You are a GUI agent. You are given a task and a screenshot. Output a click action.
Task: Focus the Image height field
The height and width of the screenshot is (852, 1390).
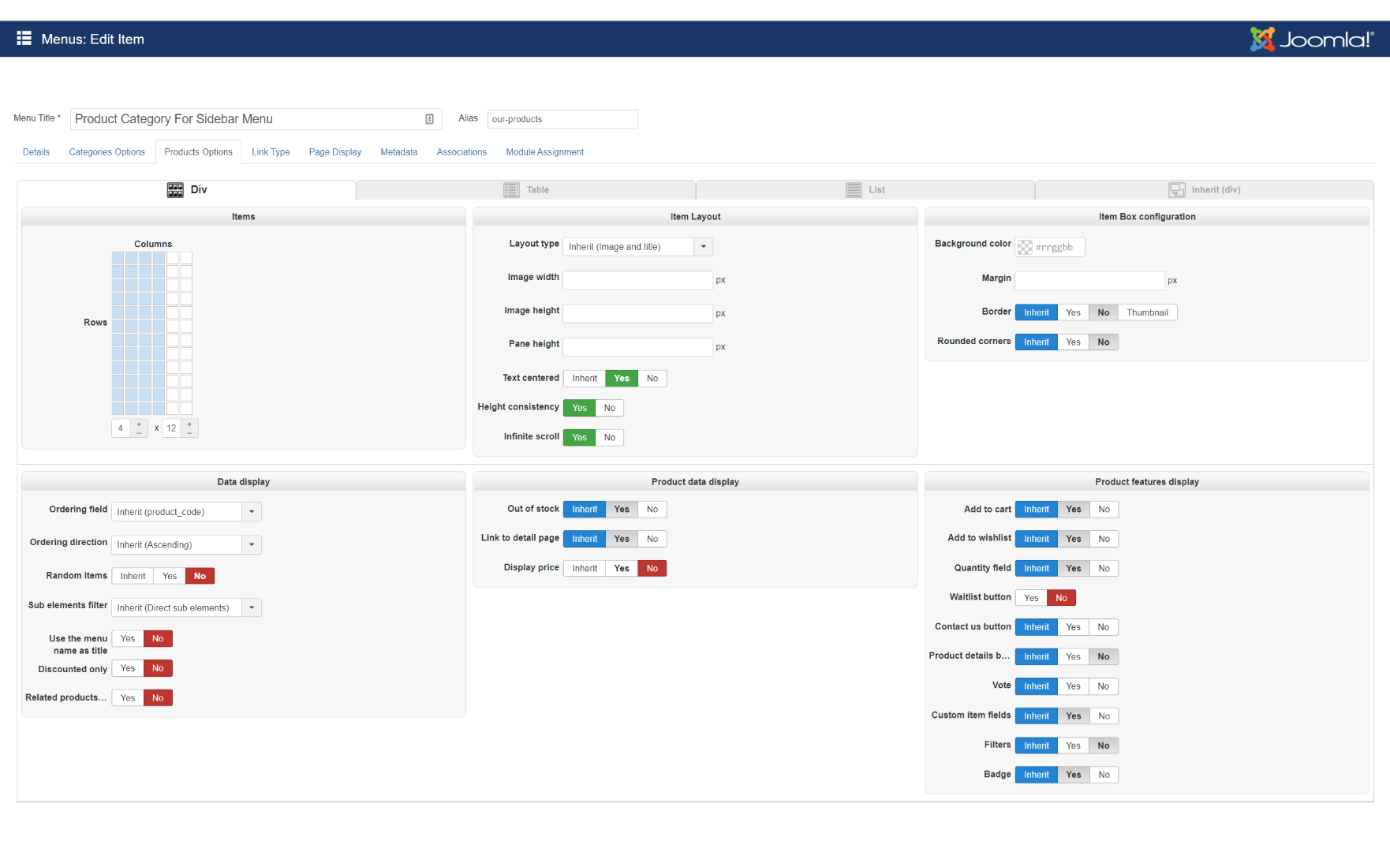pos(637,313)
